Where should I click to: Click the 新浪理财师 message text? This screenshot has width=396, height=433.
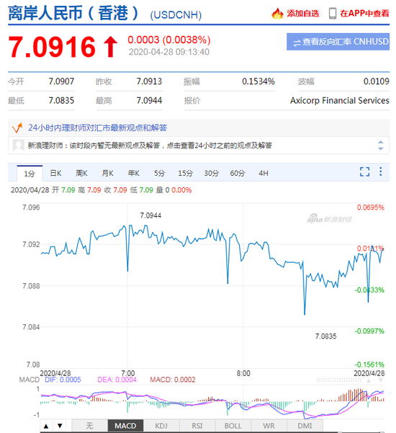[x=150, y=146]
